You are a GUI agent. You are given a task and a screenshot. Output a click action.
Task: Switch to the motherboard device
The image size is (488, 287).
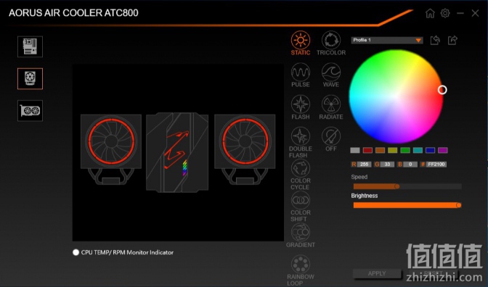click(30, 46)
